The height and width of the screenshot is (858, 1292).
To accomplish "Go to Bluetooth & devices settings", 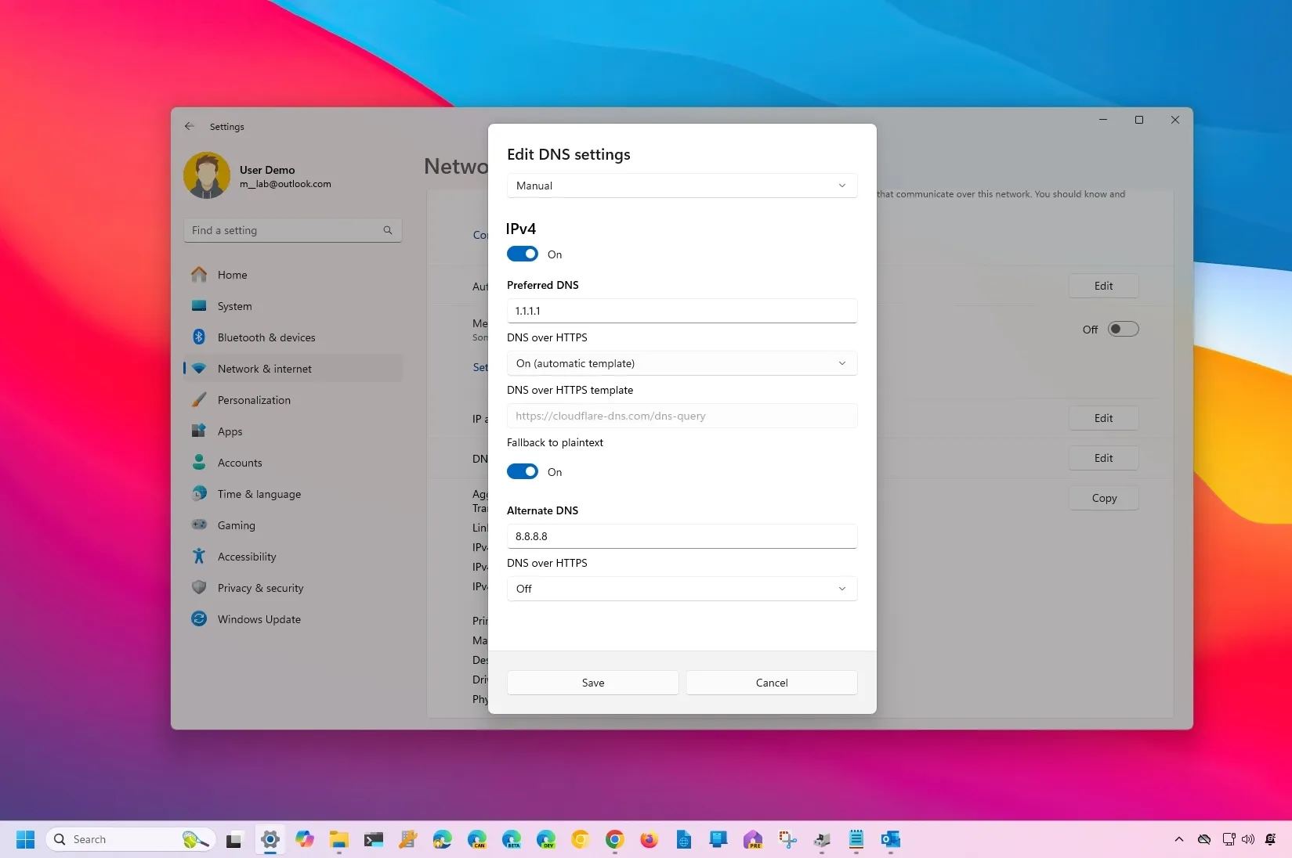I will point(293,337).
